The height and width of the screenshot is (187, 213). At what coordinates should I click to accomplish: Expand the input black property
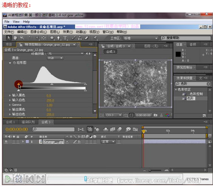[x=10, y=96]
